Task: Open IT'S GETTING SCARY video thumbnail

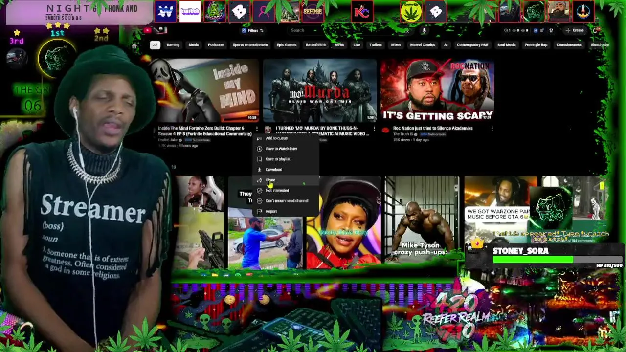Action: pos(437,91)
